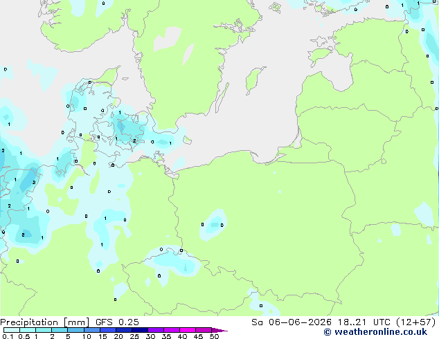Click the '18..21 UTC' time text
Screen dimensions: 439x339
[x=364, y=322]
